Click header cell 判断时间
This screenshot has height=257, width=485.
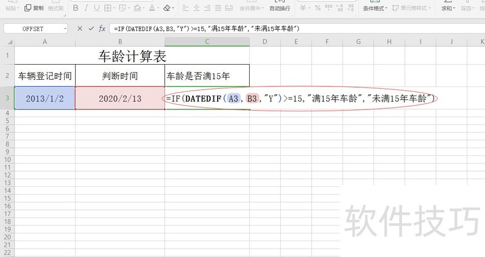(x=120, y=76)
